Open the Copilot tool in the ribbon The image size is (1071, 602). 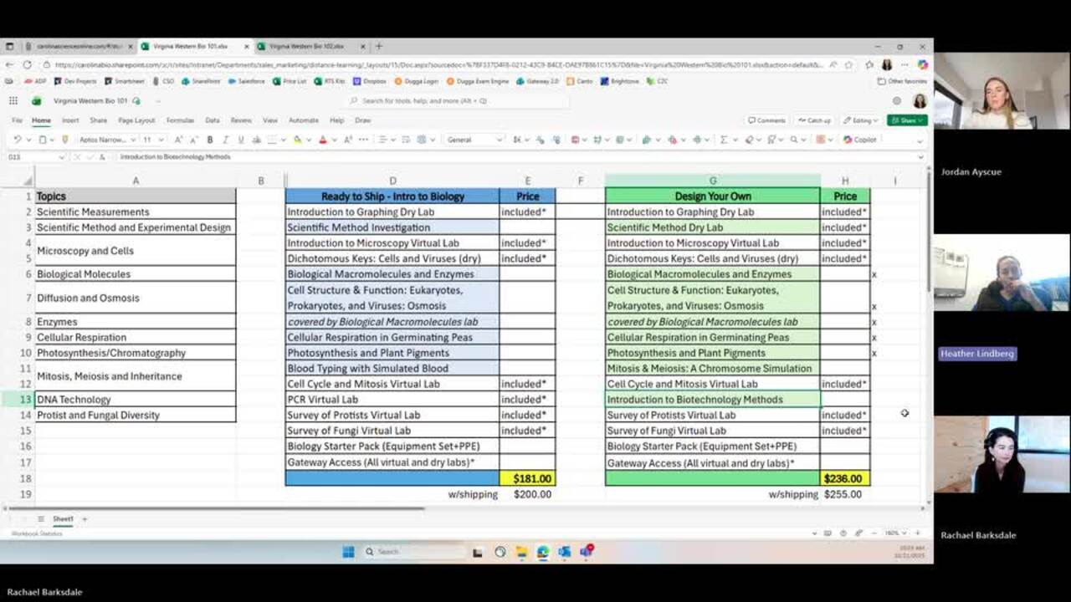click(859, 140)
